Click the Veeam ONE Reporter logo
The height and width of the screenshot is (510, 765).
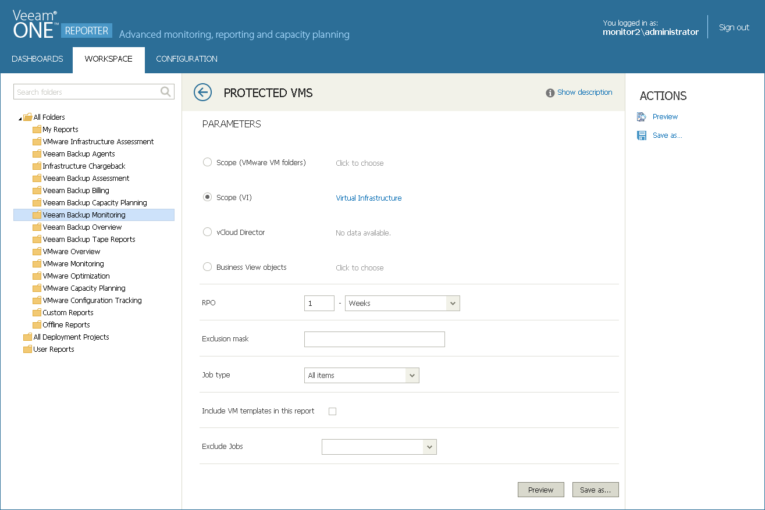coord(62,24)
